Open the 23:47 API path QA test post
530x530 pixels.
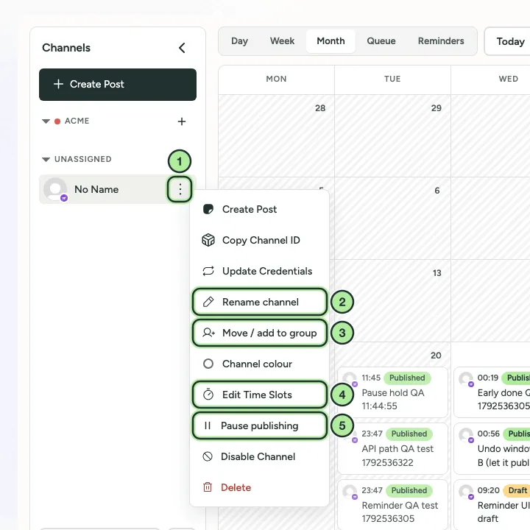[392, 448]
